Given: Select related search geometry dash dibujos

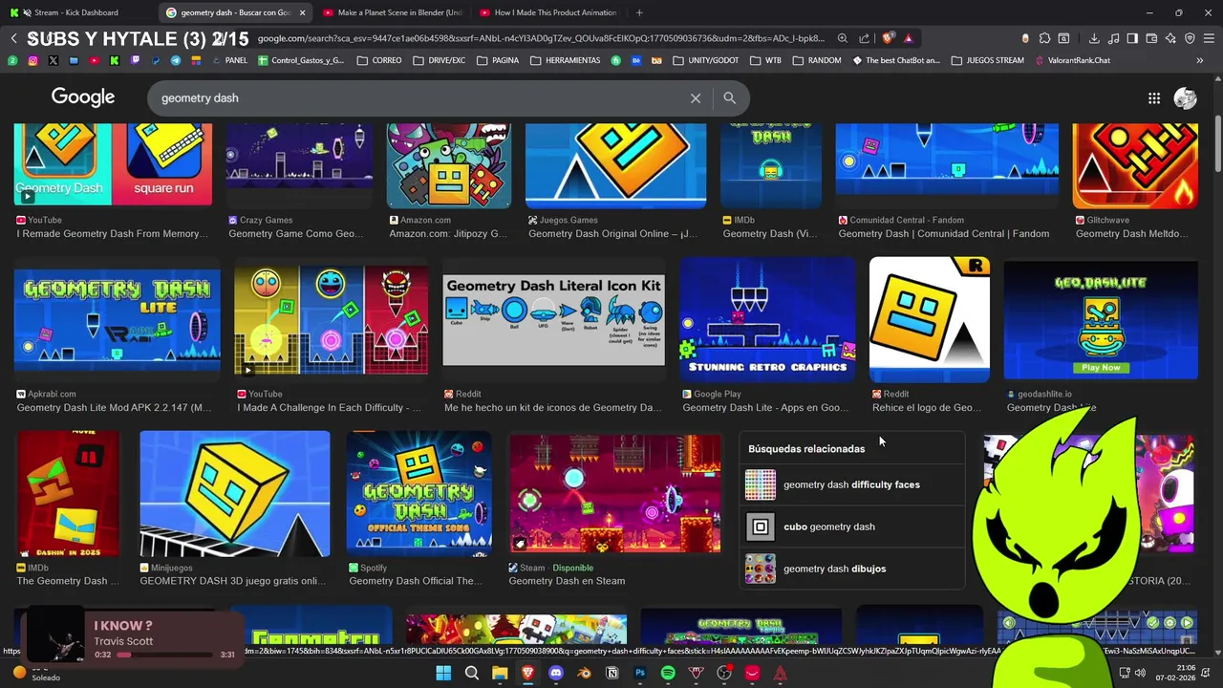Looking at the screenshot, I should [851, 569].
